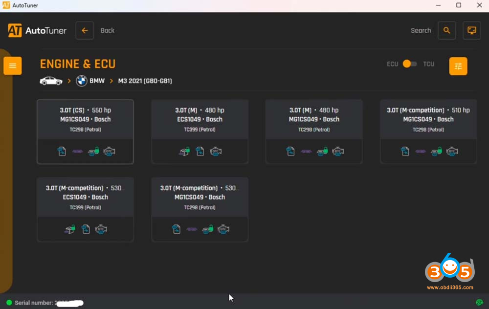Click the file icon on the M-competition ECS1049 card
This screenshot has height=309, width=489.
(x=86, y=229)
